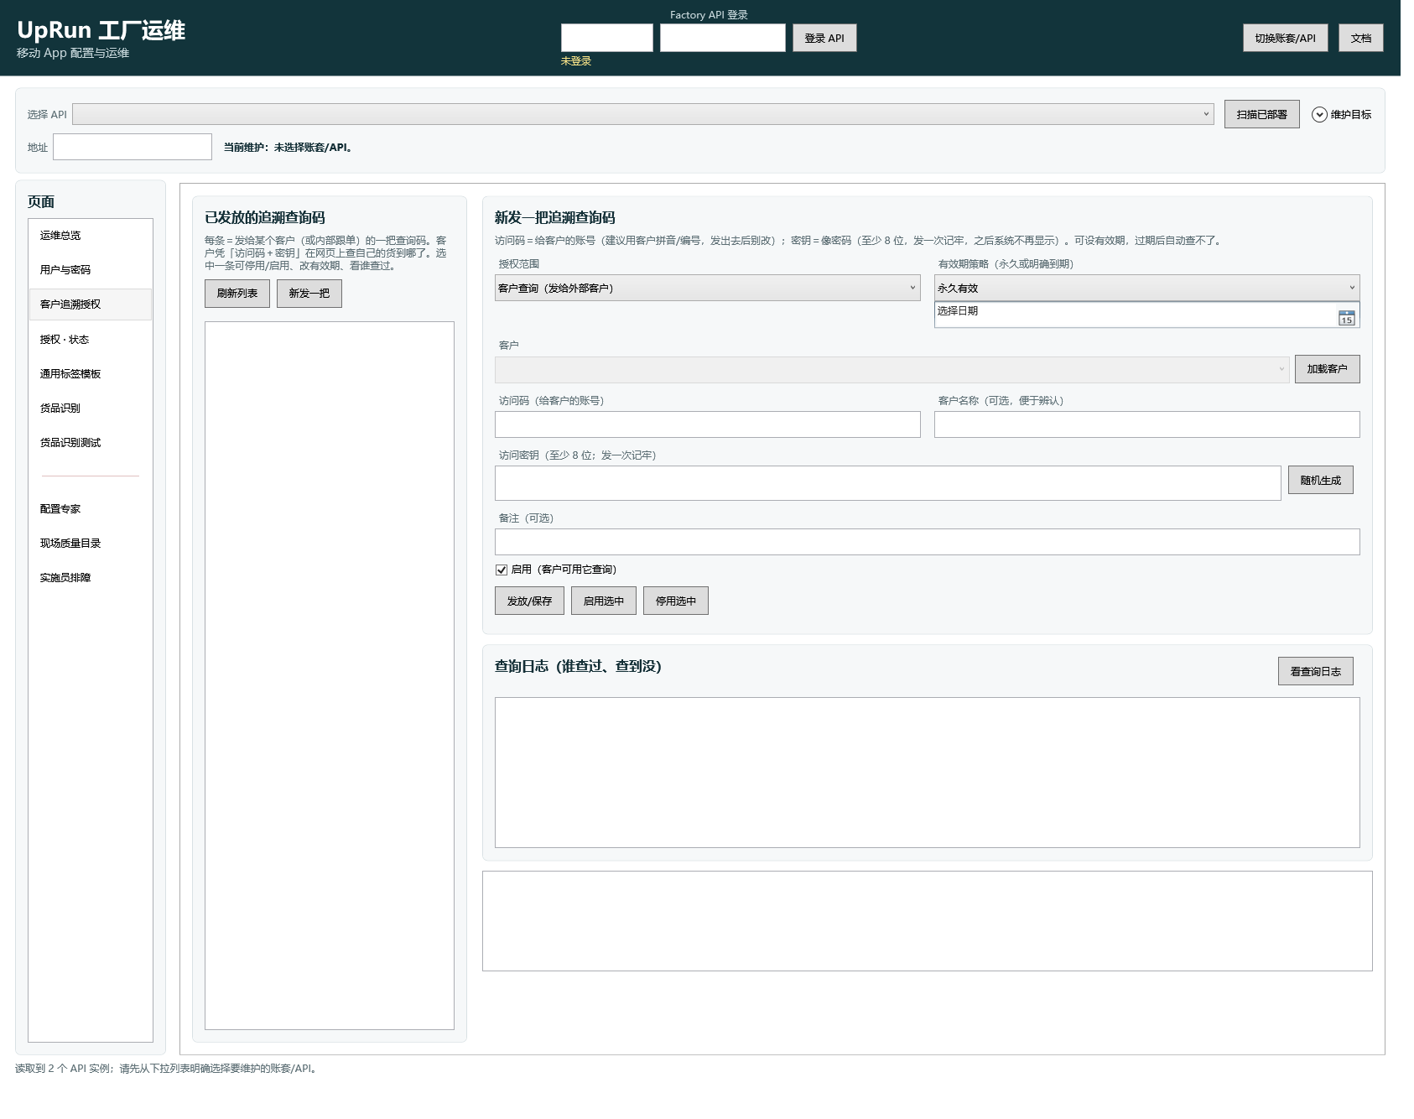Open 配置专家 page
Screen dimensions: 1414x1119
[91, 509]
